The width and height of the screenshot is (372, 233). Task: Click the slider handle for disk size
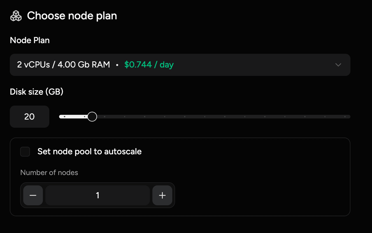click(x=92, y=116)
